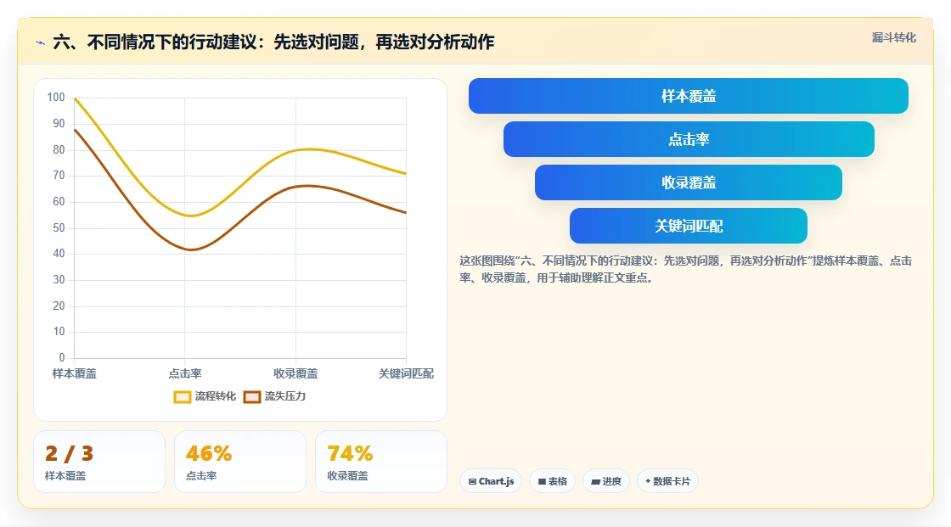This screenshot has height=527, width=951.
Task: Toggle the 流失压力 legend swatch
Action: [x=251, y=396]
